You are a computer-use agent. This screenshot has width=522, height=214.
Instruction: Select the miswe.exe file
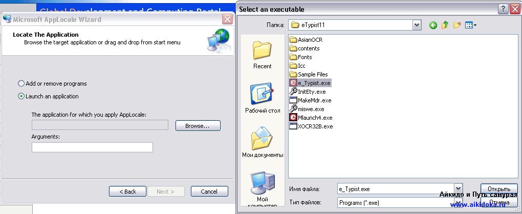(307, 109)
